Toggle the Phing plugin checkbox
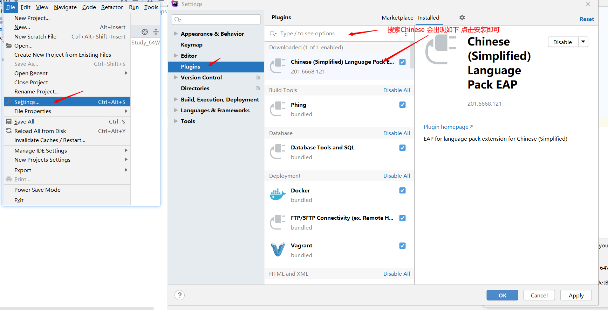The image size is (608, 310). click(402, 105)
